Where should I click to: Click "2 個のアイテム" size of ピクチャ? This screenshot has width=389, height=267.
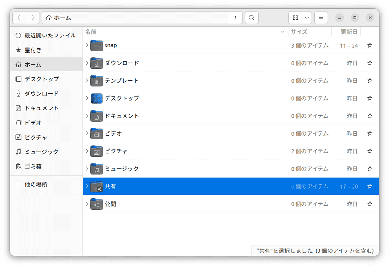coord(310,151)
